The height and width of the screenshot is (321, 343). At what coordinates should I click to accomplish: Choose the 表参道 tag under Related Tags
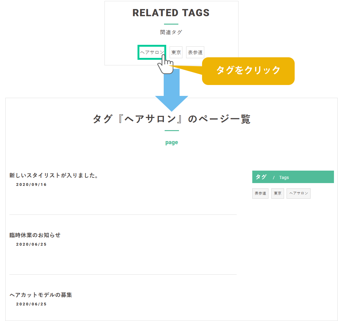195,52
